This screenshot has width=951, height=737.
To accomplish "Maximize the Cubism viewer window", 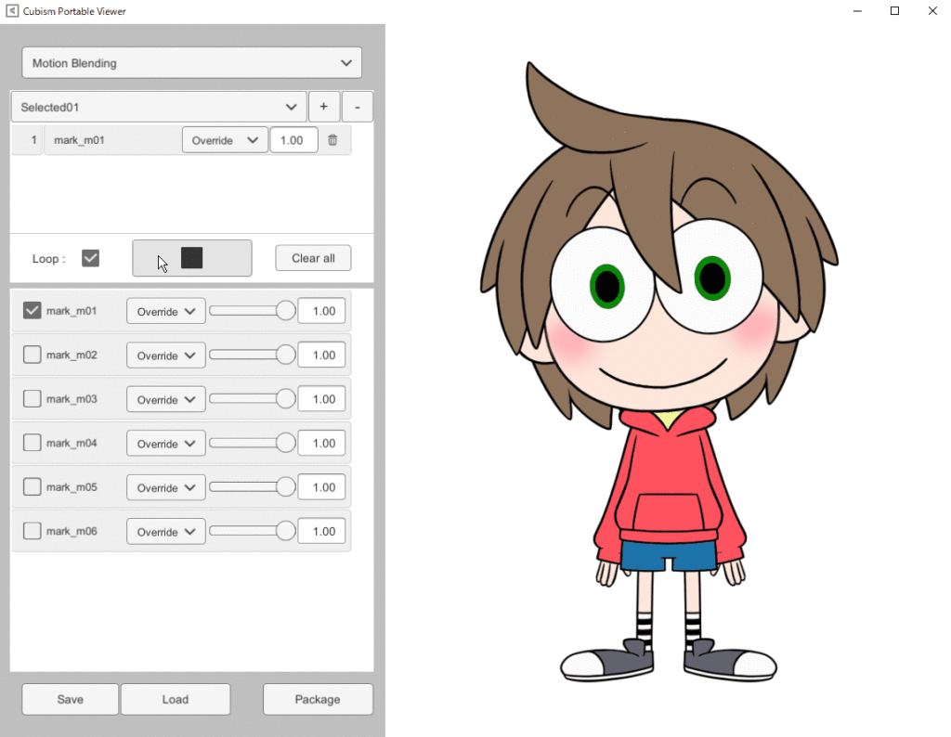I will pos(894,11).
